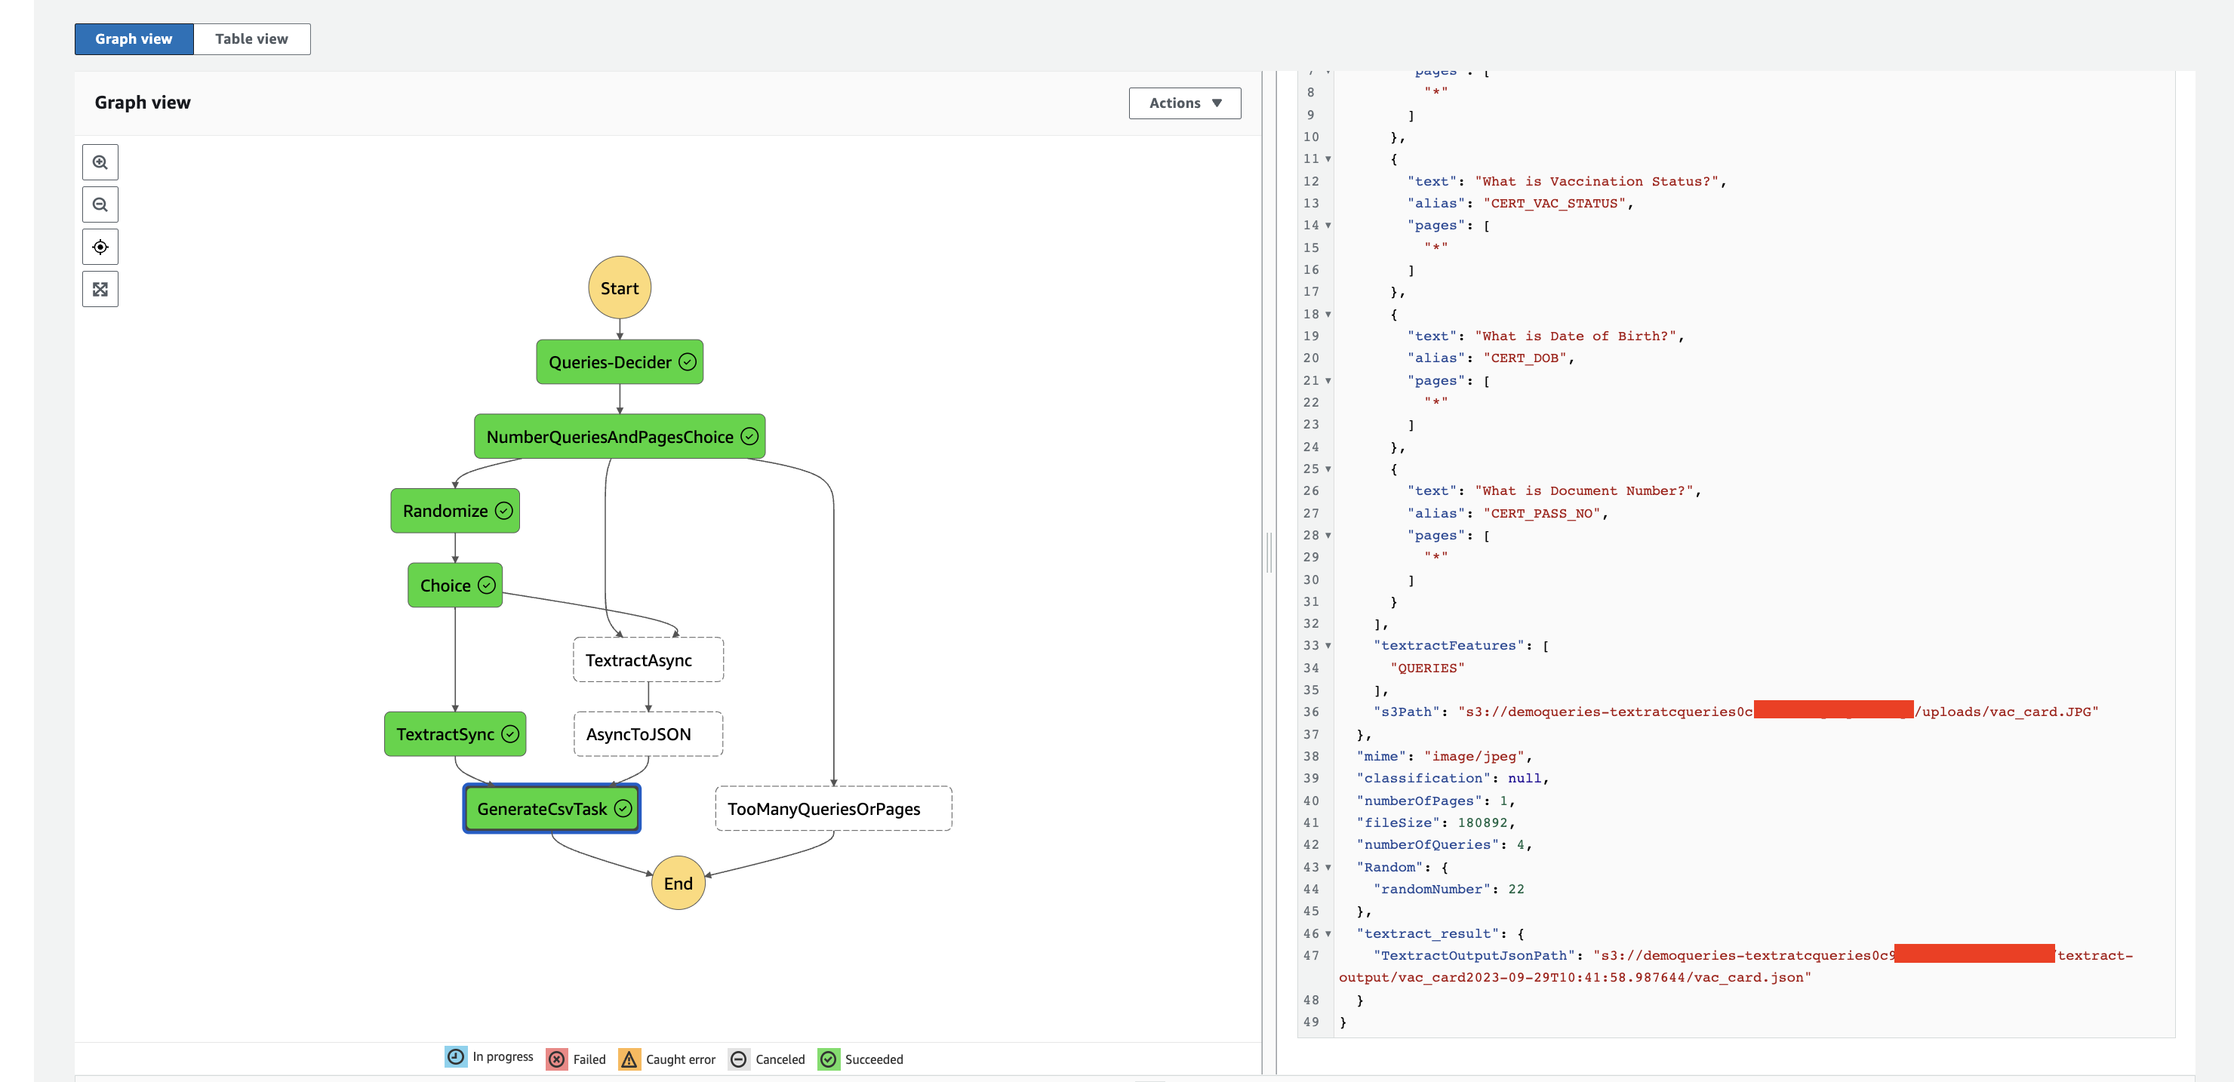2234x1082 pixels.
Task: Select the GenerateCsvTask node
Action: [552, 809]
